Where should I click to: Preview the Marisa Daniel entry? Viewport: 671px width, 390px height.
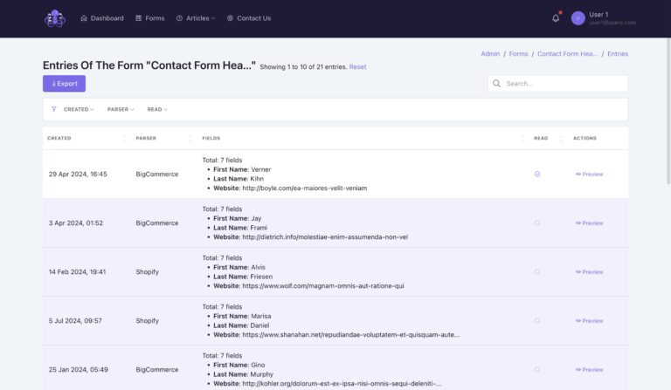589,320
